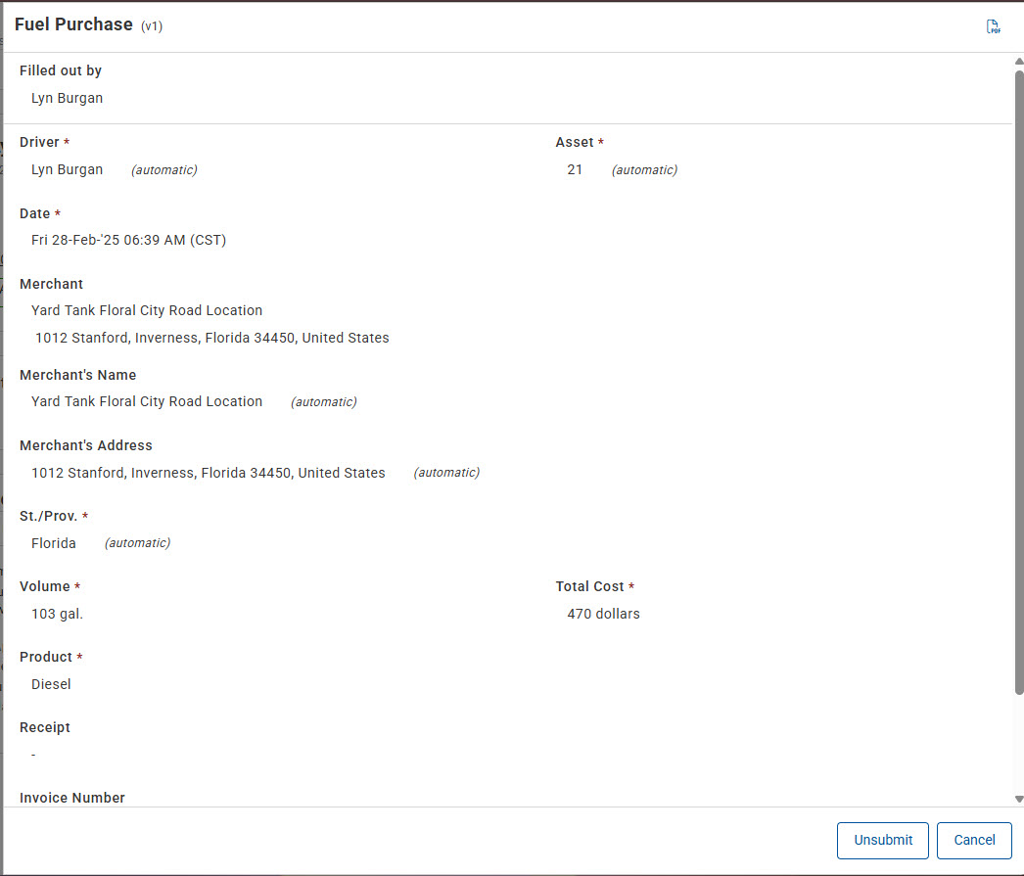Click the Merchant's Name value Yard Tank Floral City
The image size is (1024, 876).
coord(147,401)
